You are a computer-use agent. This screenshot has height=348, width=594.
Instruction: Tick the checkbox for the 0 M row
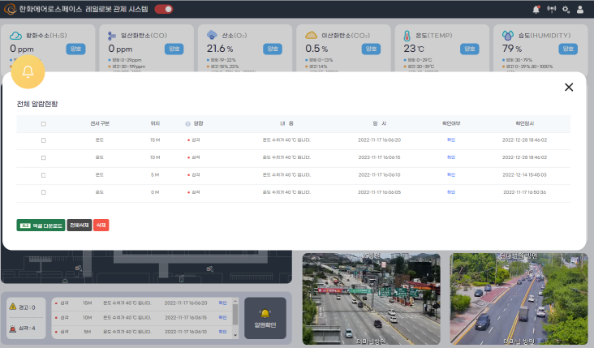click(x=43, y=192)
